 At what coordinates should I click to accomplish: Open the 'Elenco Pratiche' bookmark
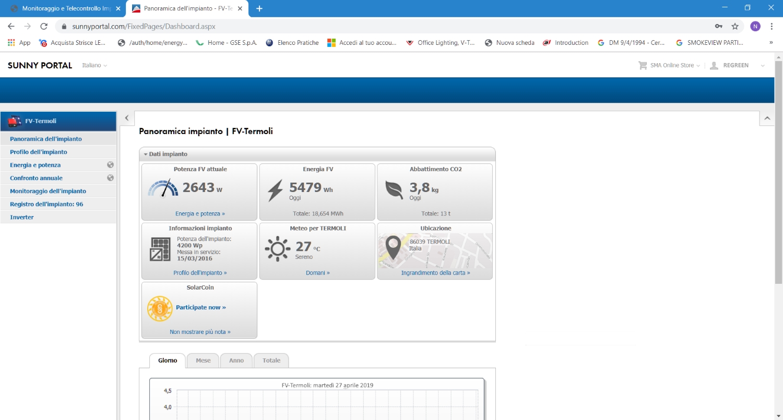click(292, 43)
